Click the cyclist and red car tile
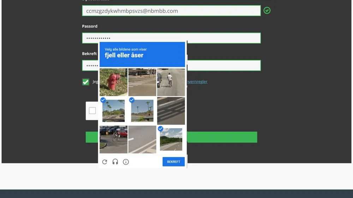Screen dimensions: 353x198 tap(113, 140)
